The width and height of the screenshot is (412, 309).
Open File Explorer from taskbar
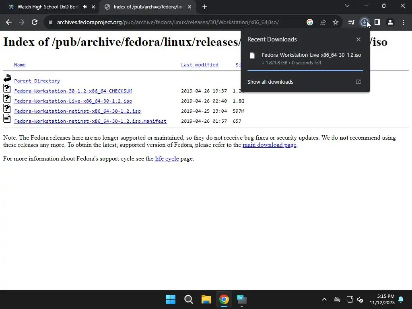click(x=206, y=299)
